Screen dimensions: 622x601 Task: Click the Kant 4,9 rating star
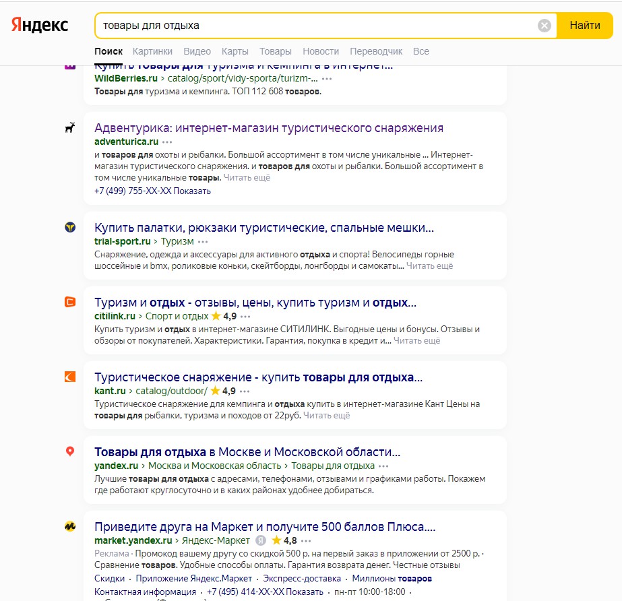[x=215, y=390]
